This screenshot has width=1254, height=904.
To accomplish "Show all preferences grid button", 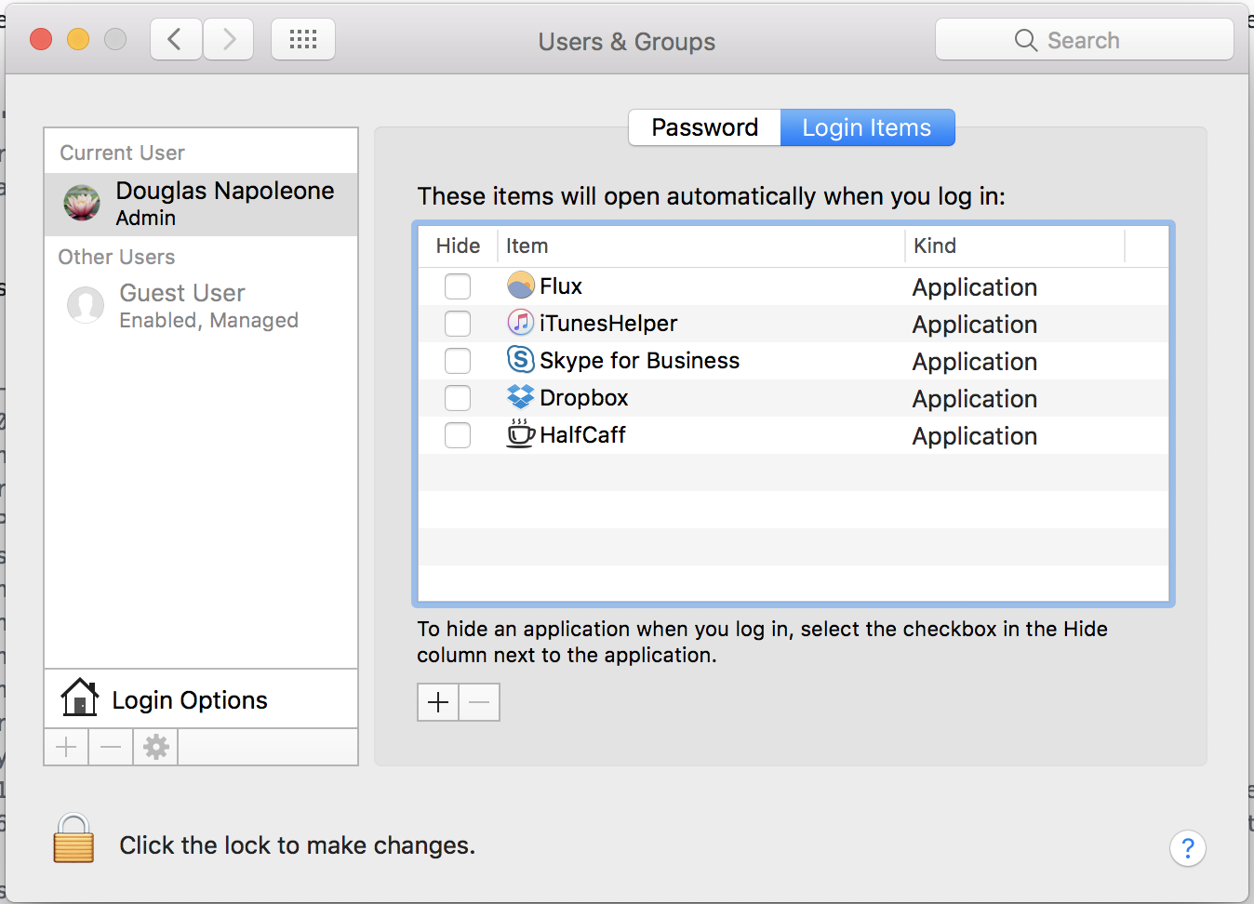I will [x=303, y=40].
